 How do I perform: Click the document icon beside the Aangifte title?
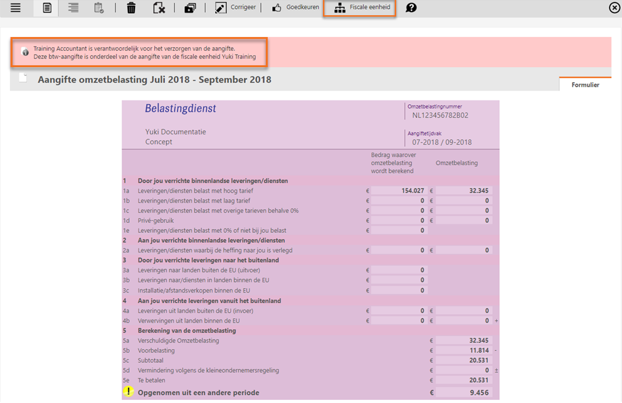pyautogui.click(x=23, y=78)
